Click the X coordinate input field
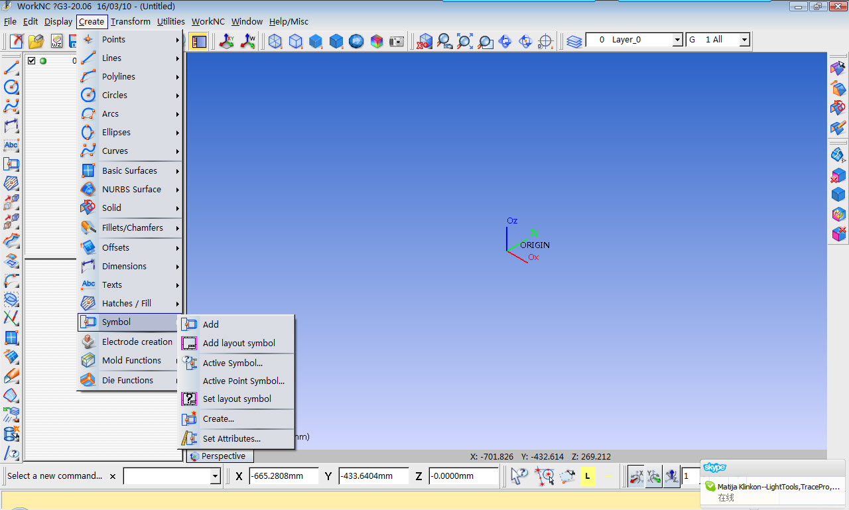849x510 pixels. [x=284, y=476]
